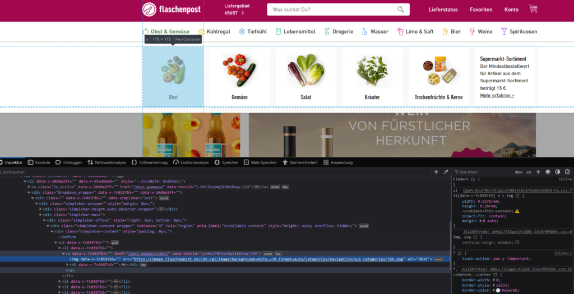
Task: Collapse the ul data-v-7c0197b5 grid node
Action: (x=55, y=242)
